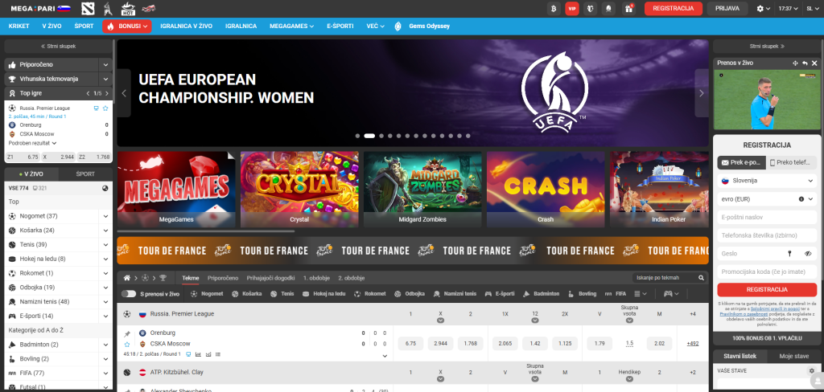Expand the MEGAGAMES menu
Image resolution: width=824 pixels, height=392 pixels.
pyautogui.click(x=291, y=26)
